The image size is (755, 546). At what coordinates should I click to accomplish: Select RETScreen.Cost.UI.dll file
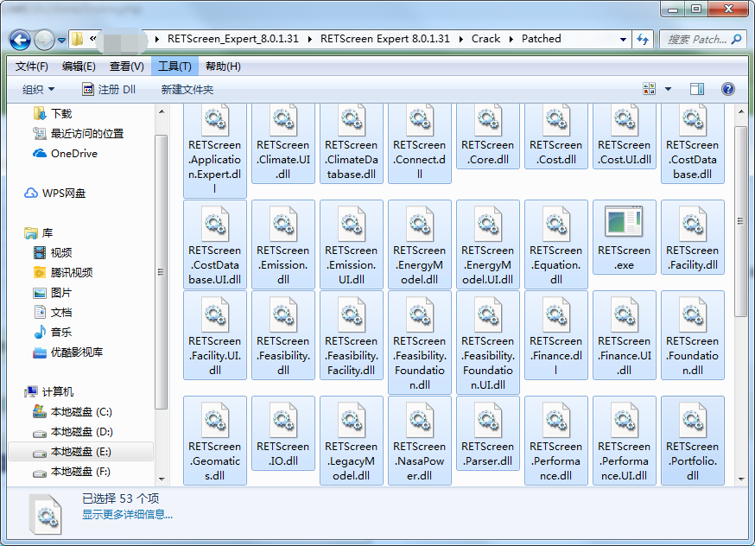[625, 136]
